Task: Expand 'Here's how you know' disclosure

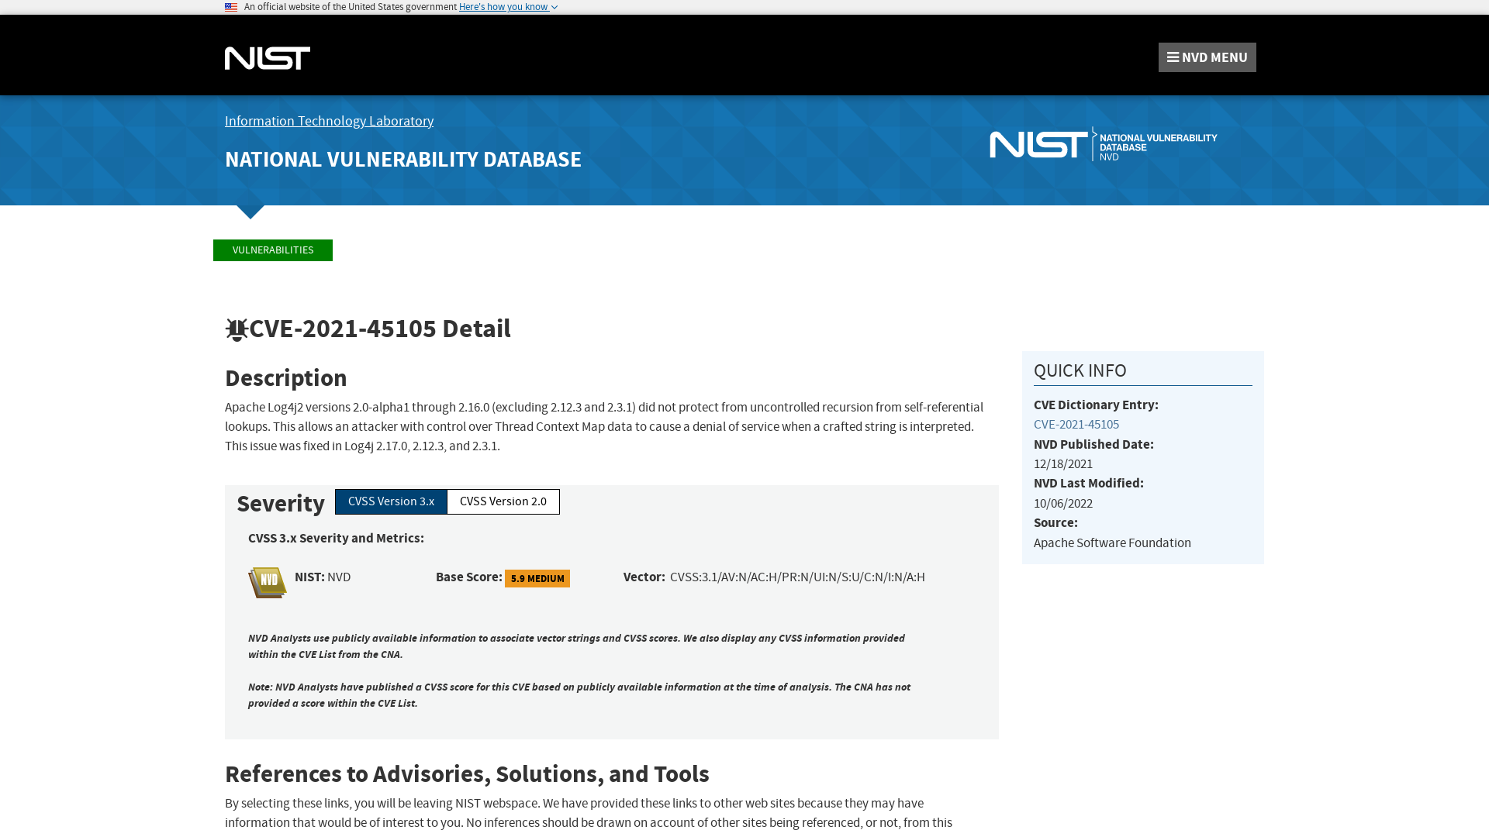Action: (x=508, y=7)
